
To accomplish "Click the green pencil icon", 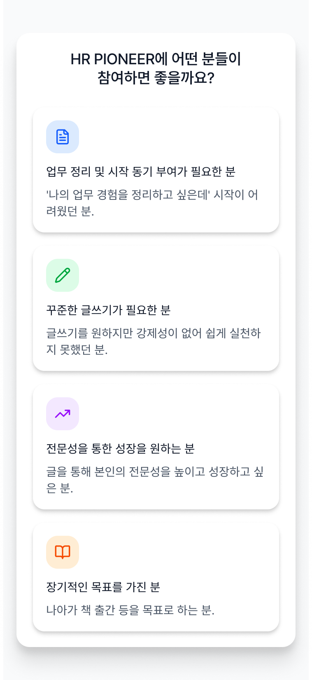I will (63, 275).
